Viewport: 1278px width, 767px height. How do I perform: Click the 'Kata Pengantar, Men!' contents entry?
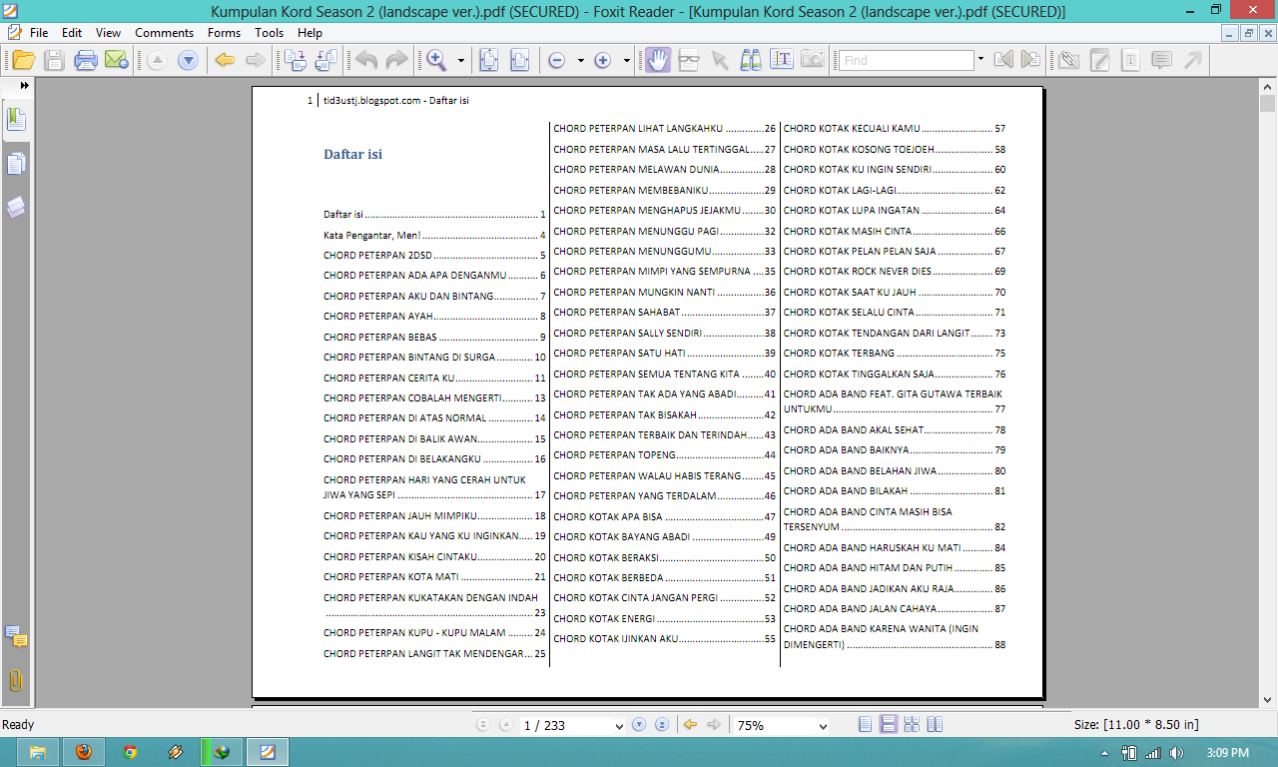[434, 236]
